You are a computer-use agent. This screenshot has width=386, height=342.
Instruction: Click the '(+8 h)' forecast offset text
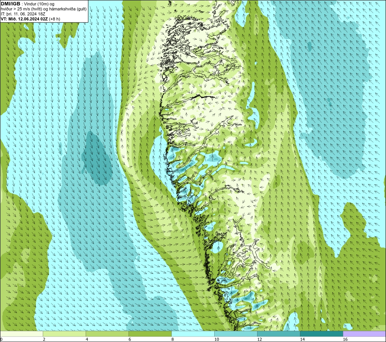click(54, 19)
